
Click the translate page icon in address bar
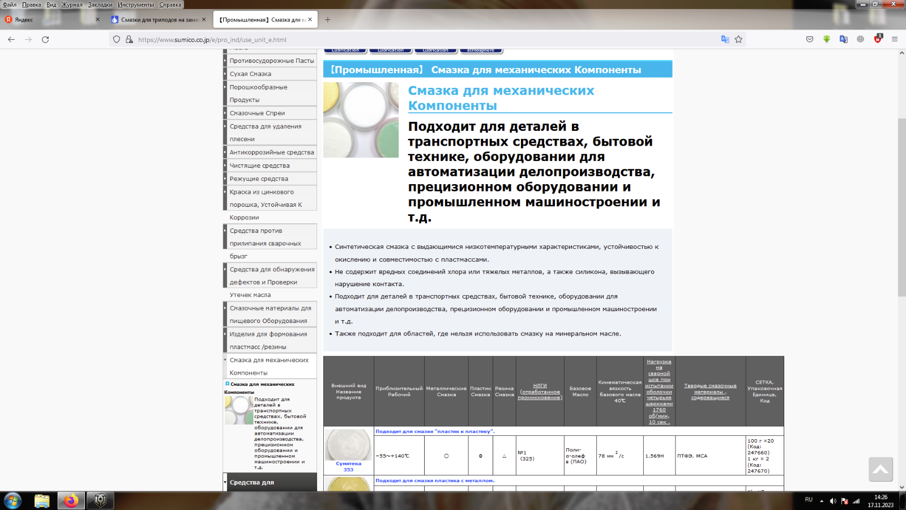(725, 40)
